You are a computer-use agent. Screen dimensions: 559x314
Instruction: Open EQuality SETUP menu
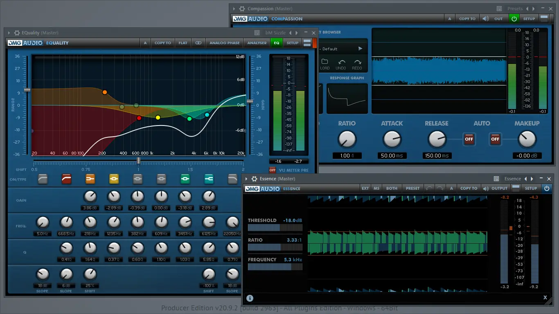293,43
